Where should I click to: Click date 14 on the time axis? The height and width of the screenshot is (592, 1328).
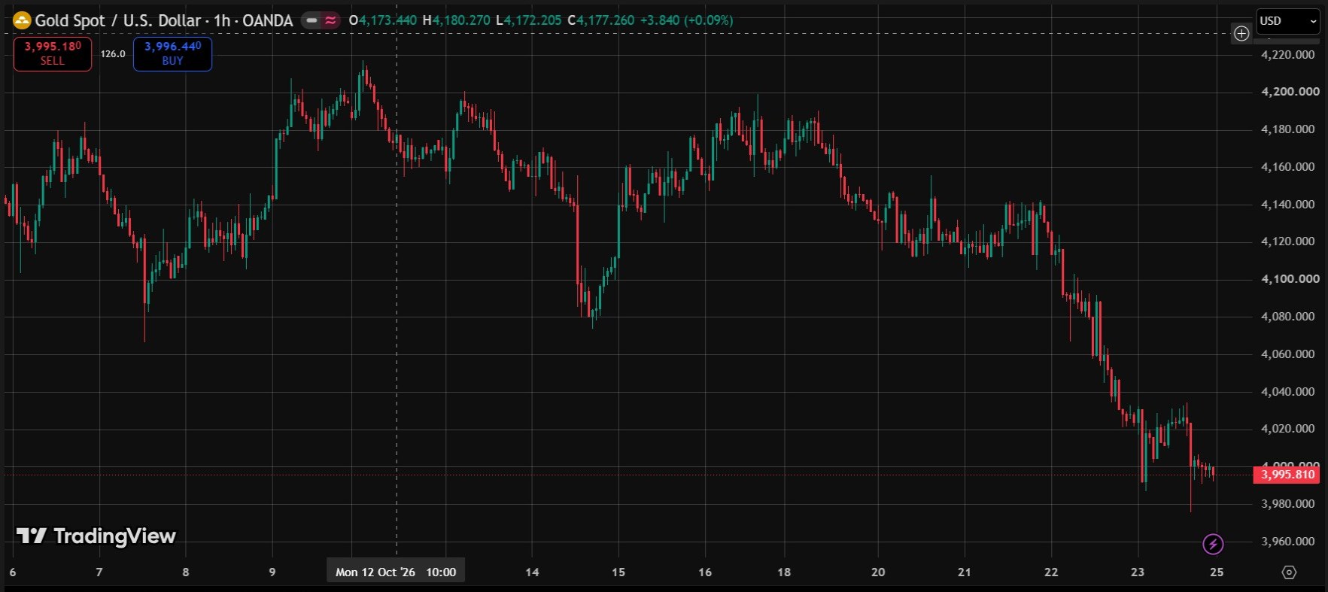pyautogui.click(x=532, y=572)
